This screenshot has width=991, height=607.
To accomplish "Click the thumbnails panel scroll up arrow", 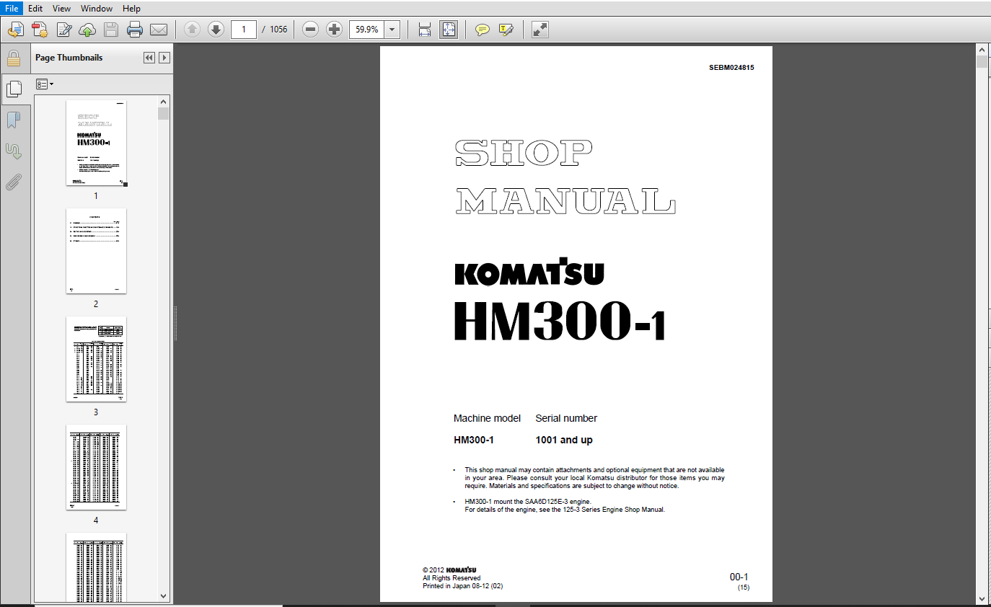I will click(164, 102).
